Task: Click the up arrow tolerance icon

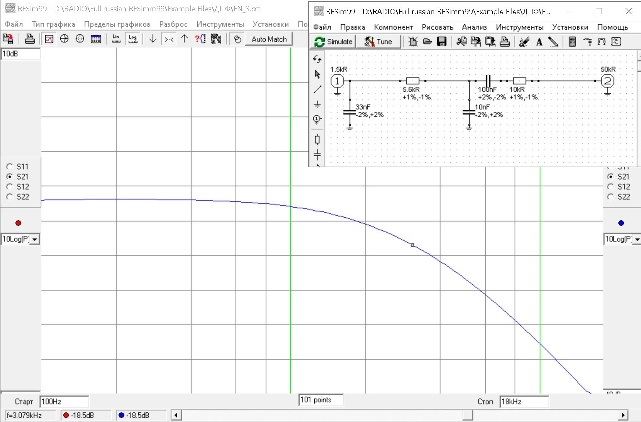Action: [184, 39]
